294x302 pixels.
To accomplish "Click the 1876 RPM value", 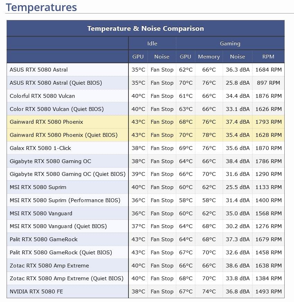I will pyautogui.click(x=268, y=96).
